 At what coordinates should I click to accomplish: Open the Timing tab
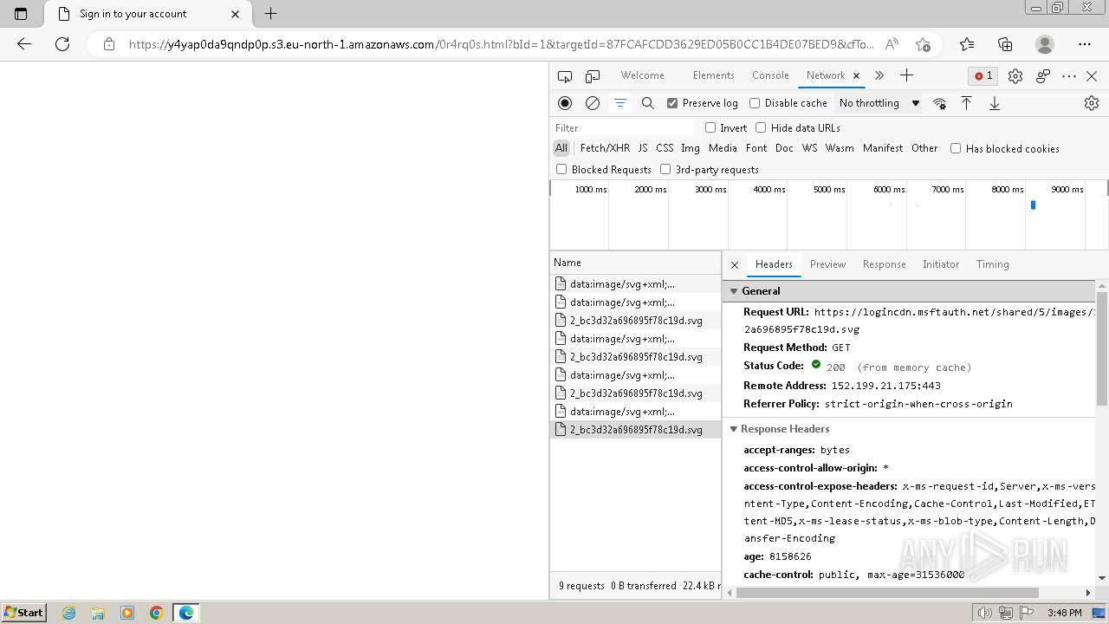(x=992, y=264)
